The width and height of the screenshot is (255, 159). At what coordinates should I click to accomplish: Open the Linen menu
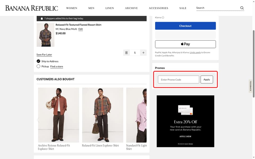point(110,8)
